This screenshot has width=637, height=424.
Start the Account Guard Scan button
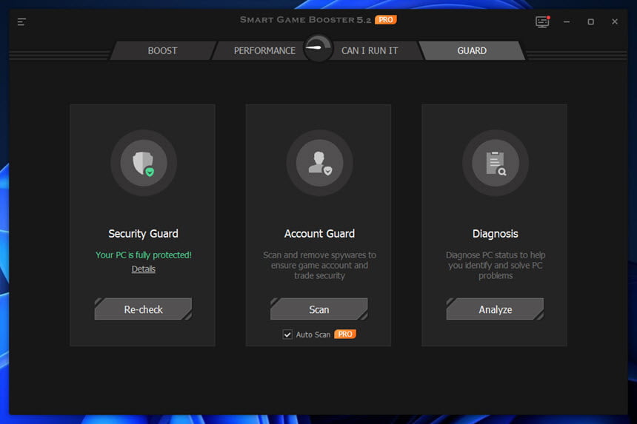click(x=319, y=309)
